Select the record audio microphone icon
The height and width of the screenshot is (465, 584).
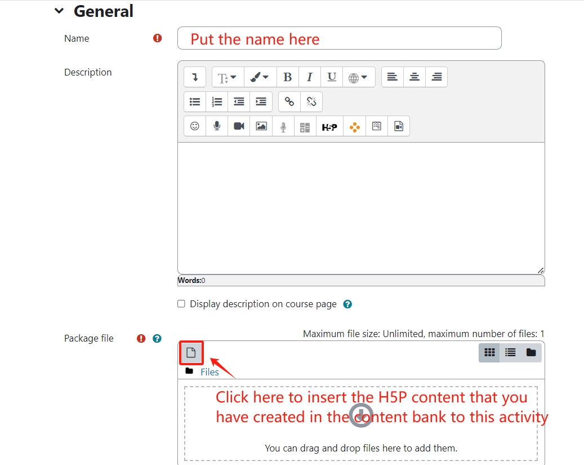click(216, 126)
